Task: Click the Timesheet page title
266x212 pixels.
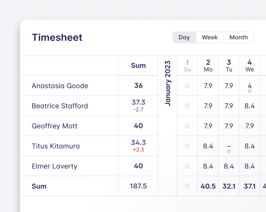Action: point(57,38)
